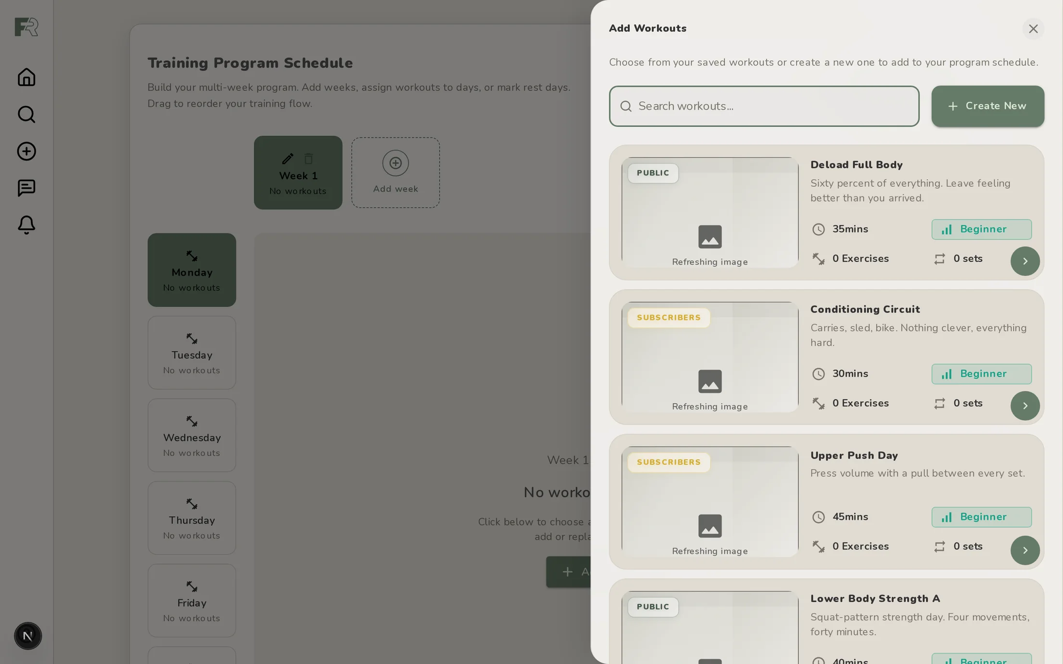Click the Lower Body Strength A thumbnail
The height and width of the screenshot is (664, 1063).
pyautogui.click(x=710, y=627)
